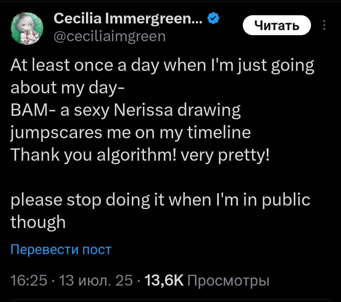Click the @ceciliaimgreen handle
341x302 pixels.
pyautogui.click(x=110, y=37)
